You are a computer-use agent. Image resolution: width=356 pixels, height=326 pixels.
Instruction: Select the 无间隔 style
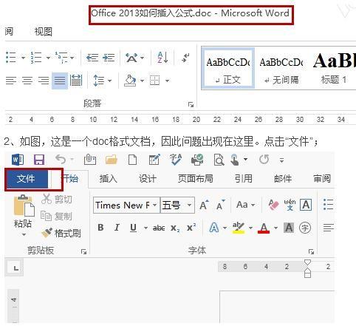pyautogui.click(x=281, y=69)
